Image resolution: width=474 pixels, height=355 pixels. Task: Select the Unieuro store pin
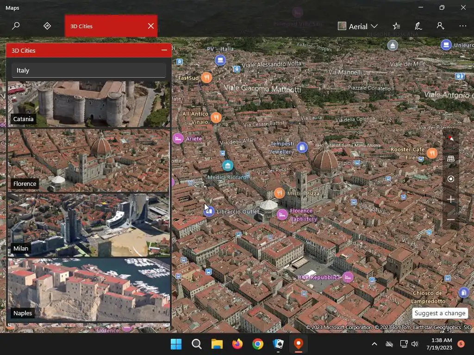click(446, 45)
